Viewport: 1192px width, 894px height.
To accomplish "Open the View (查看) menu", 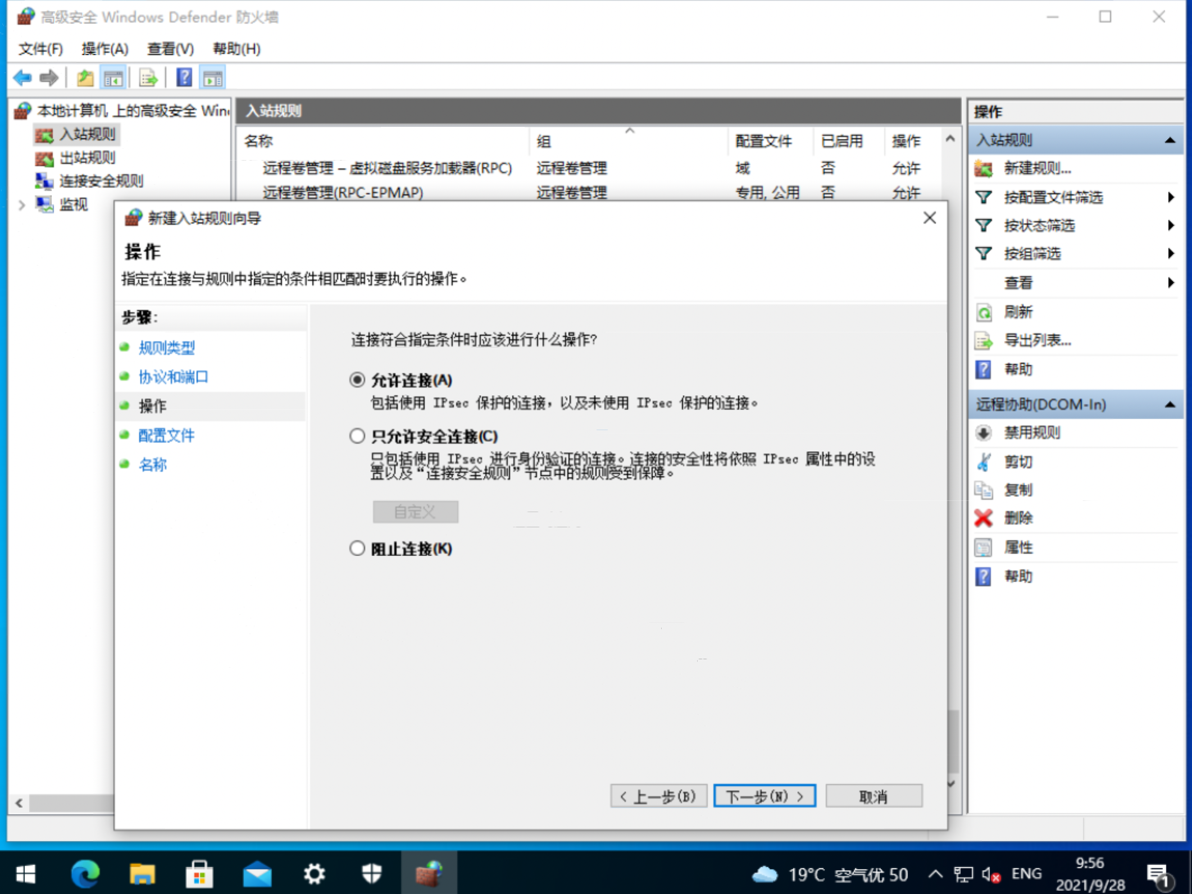I will coord(170,49).
